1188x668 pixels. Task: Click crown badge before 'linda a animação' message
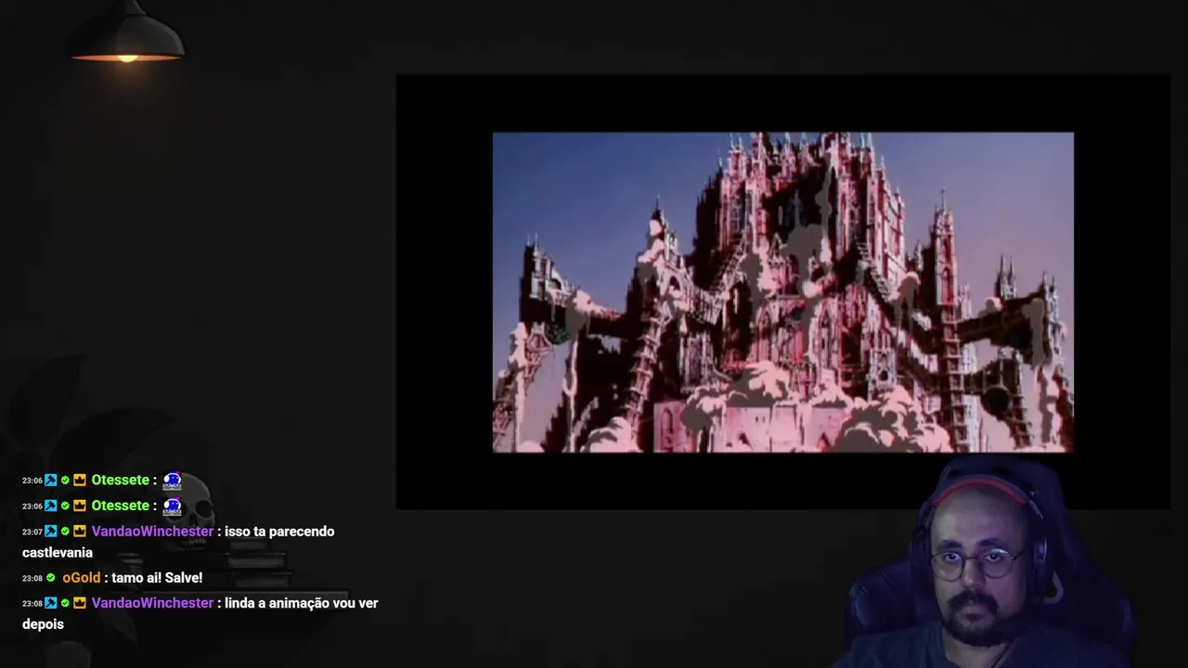tap(80, 603)
